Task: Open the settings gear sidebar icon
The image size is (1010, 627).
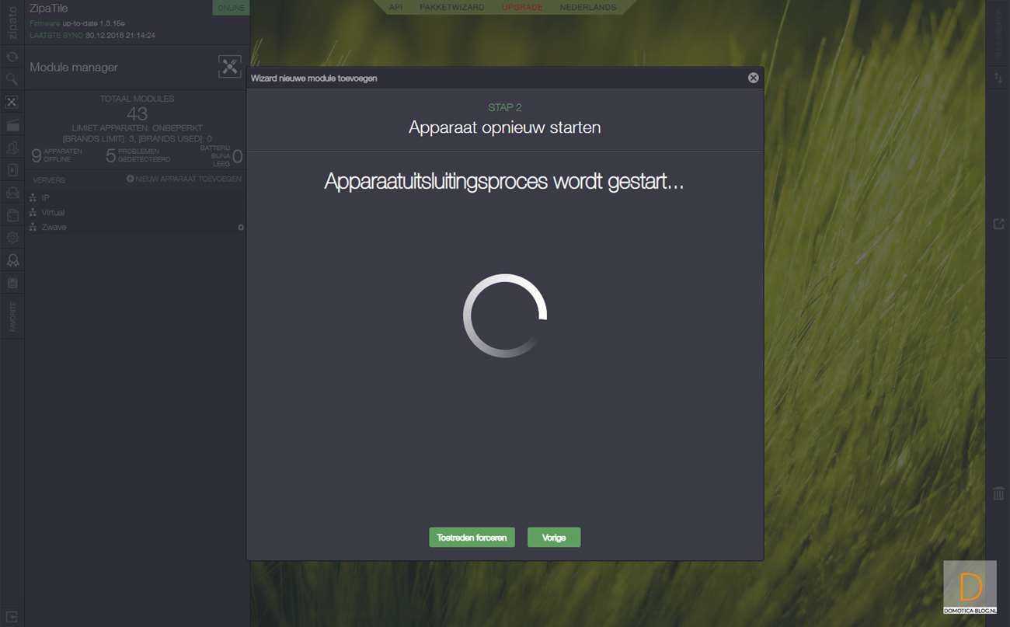Action: coord(12,238)
